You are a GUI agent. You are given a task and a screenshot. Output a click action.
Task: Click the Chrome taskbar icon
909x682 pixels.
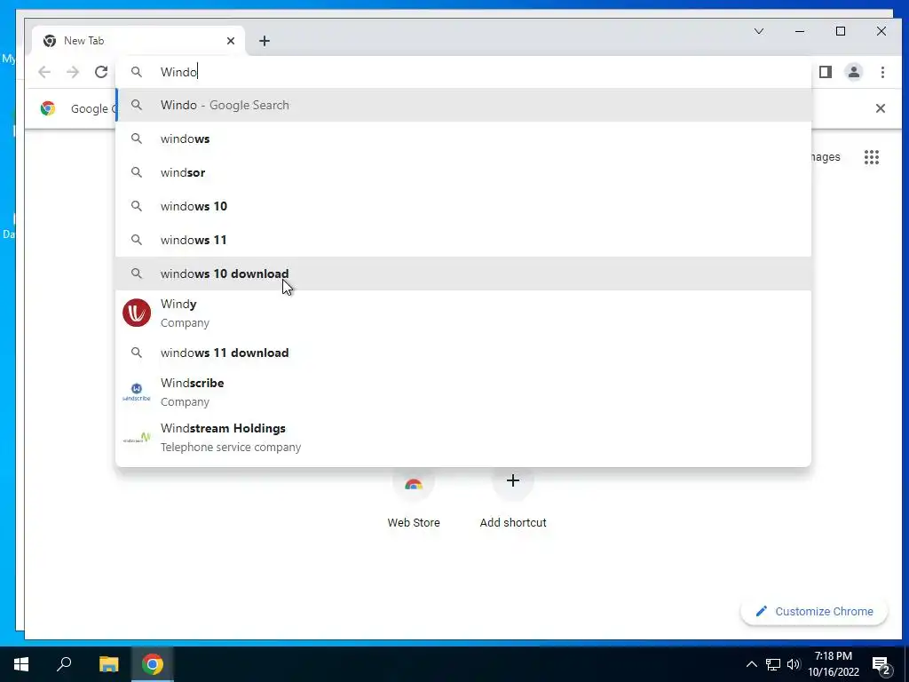pyautogui.click(x=153, y=664)
